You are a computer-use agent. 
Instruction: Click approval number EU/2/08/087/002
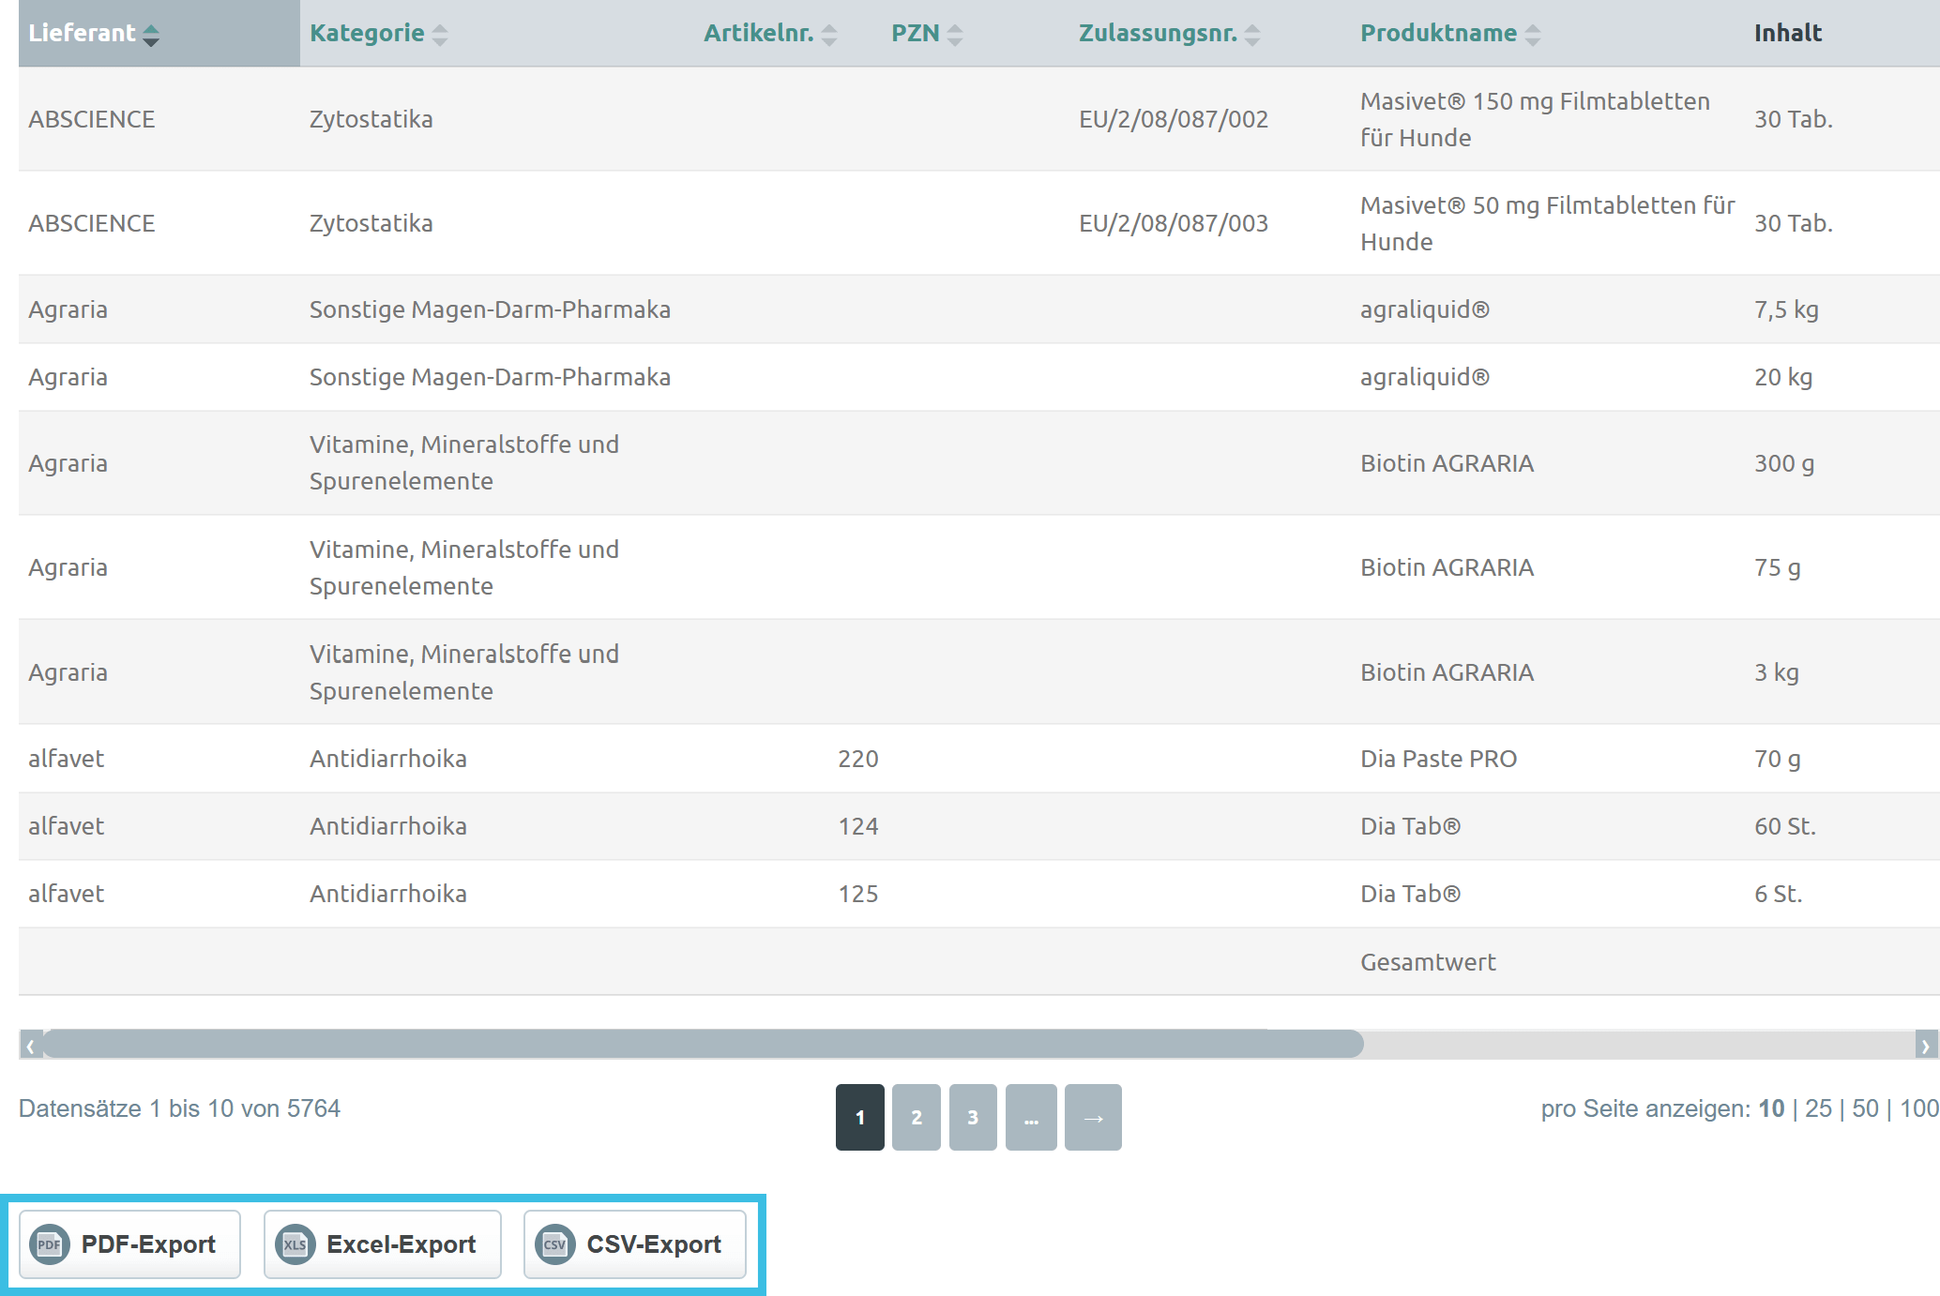(1174, 119)
